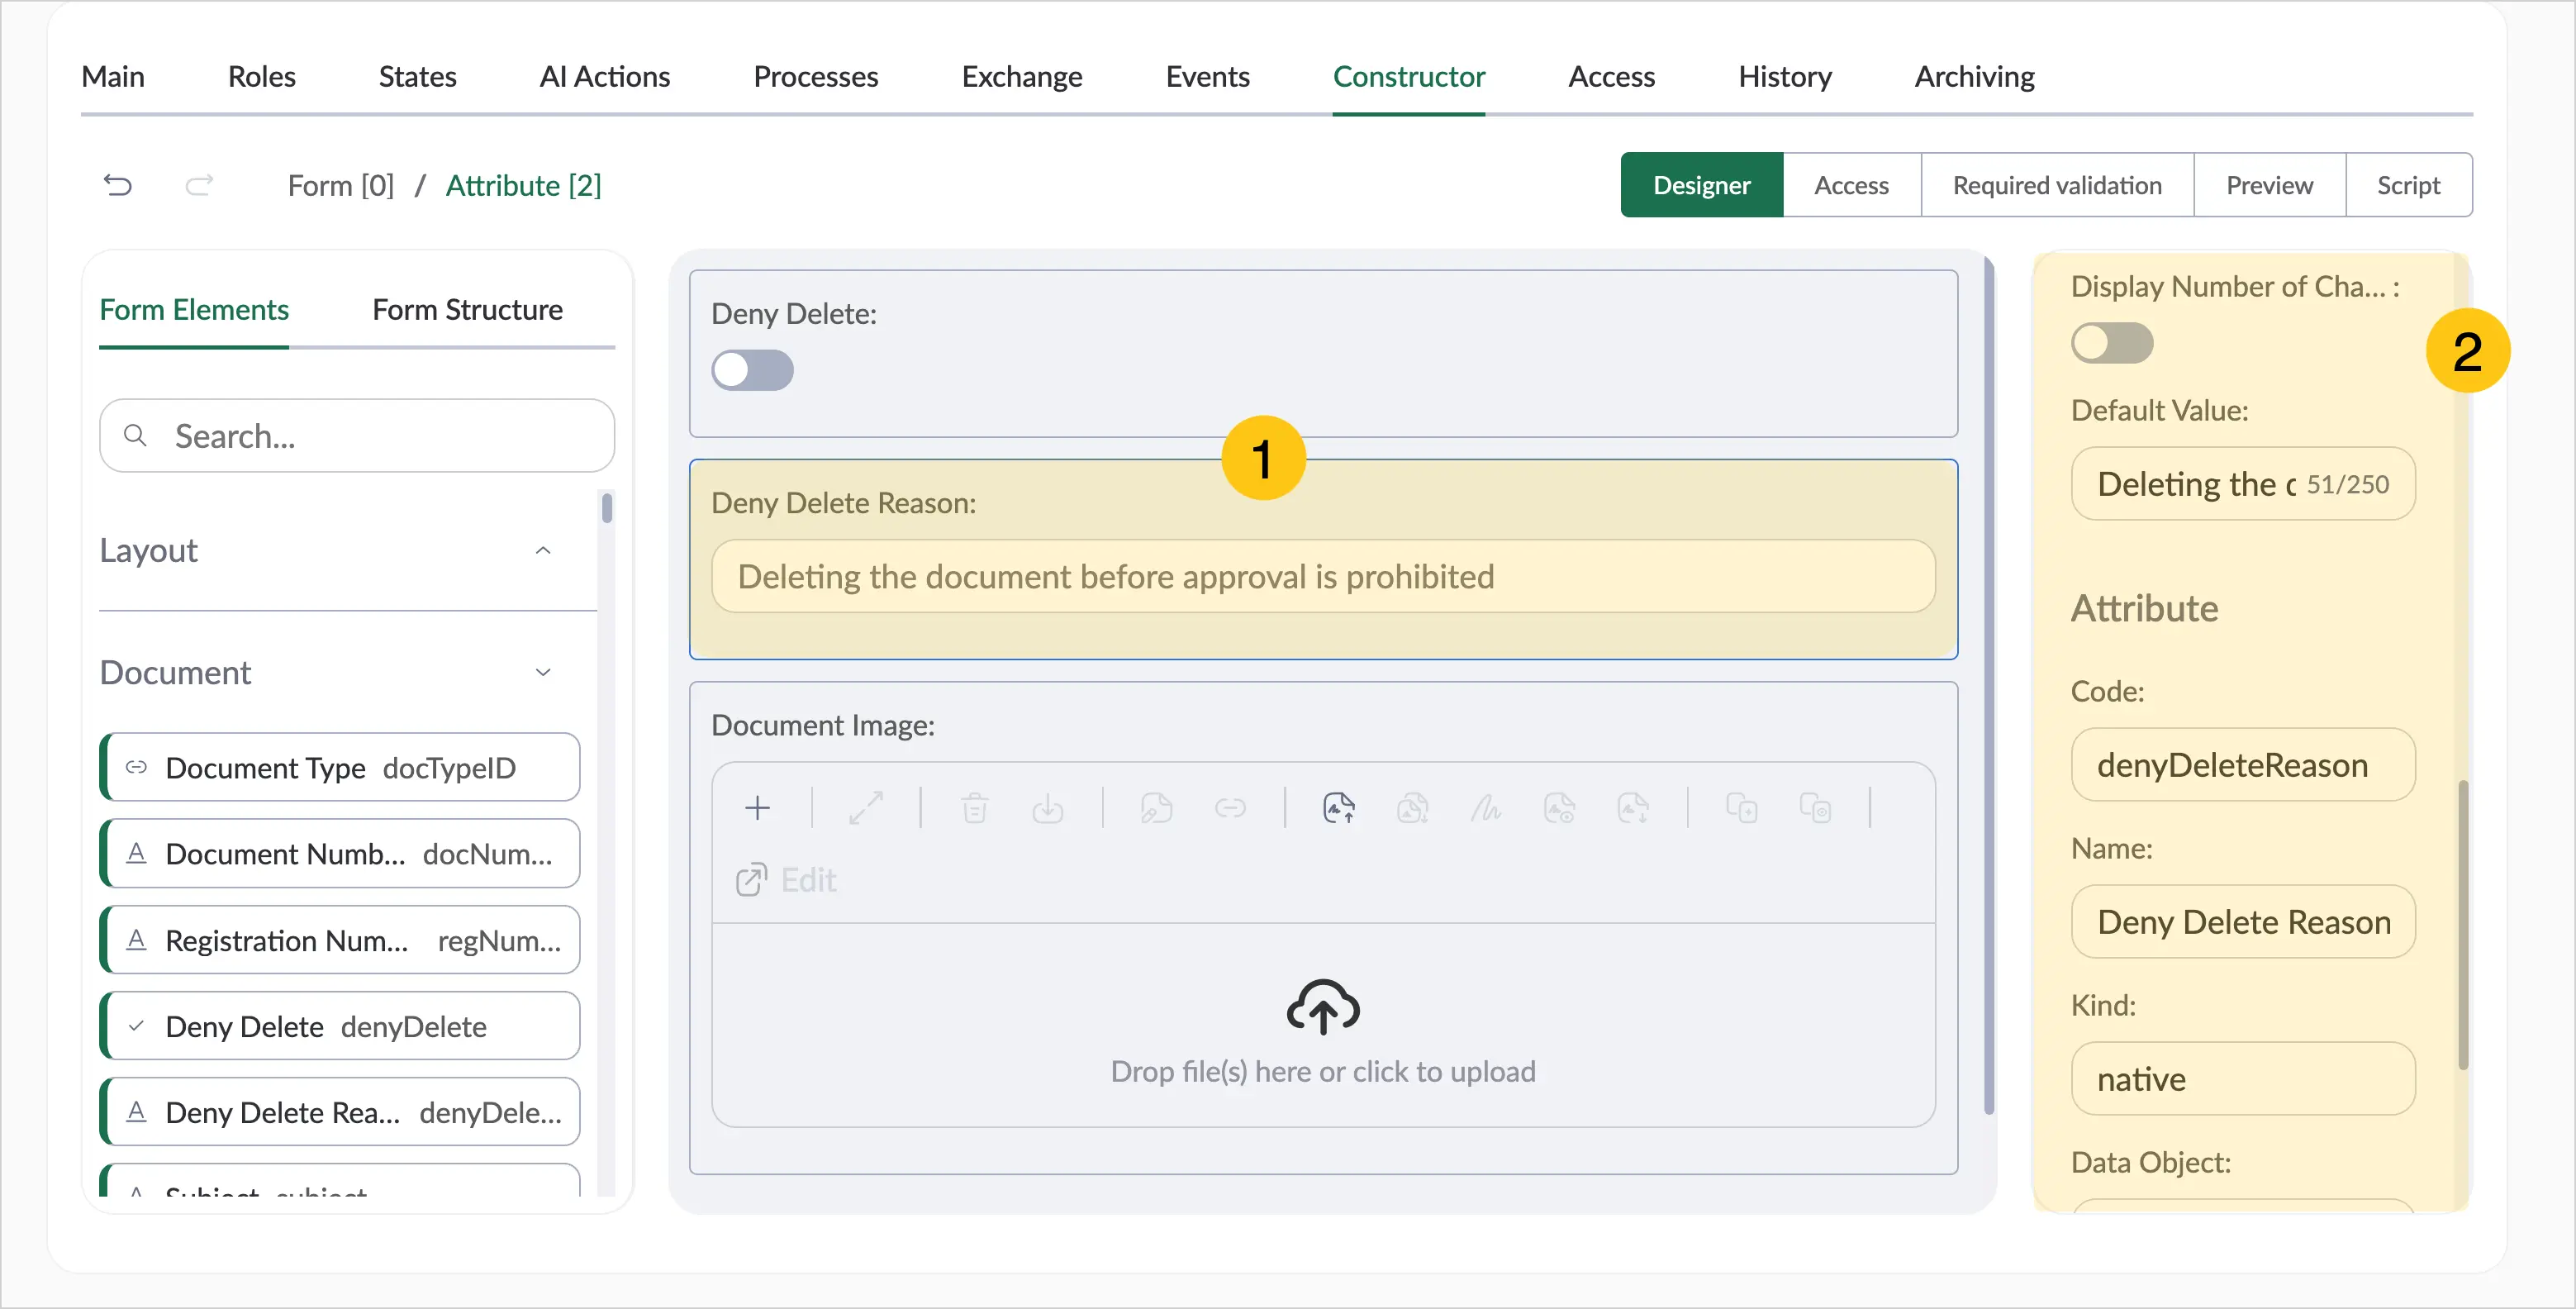Click the text icon on Deny Delete Reason element
This screenshot has height=1309, width=2576.
coord(136,1112)
